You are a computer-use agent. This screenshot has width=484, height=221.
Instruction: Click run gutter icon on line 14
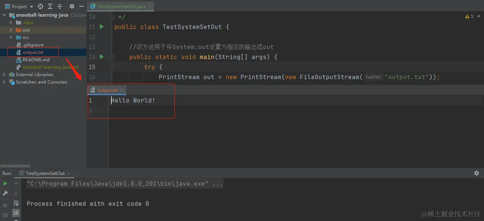[x=101, y=57]
